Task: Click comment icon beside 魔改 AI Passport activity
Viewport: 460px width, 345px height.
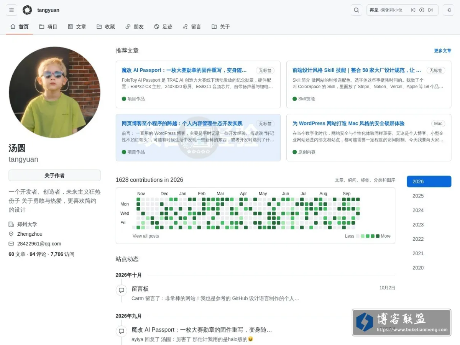Action: 122,331
